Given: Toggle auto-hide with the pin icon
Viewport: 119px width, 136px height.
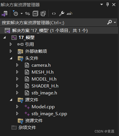Looking at the screenshot, I should coord(107,5).
